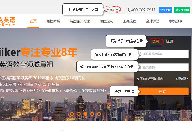
Task: Select the 登录 tab in the form
Action: point(155,41)
